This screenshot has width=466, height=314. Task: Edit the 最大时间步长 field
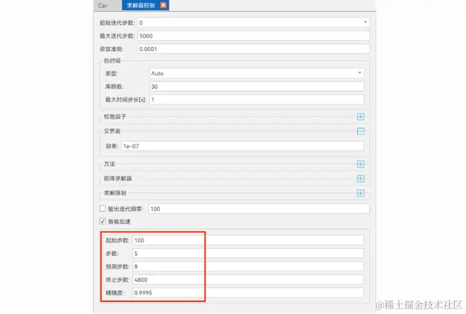pos(256,99)
